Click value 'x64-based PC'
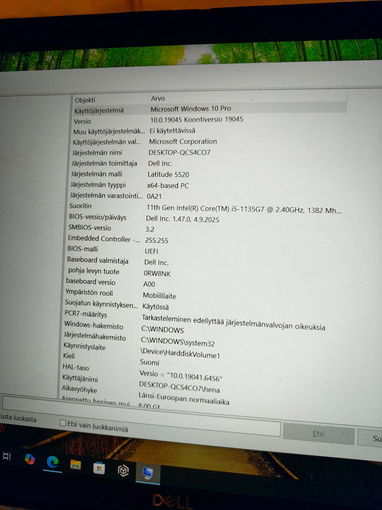The height and width of the screenshot is (510, 382). tap(168, 186)
